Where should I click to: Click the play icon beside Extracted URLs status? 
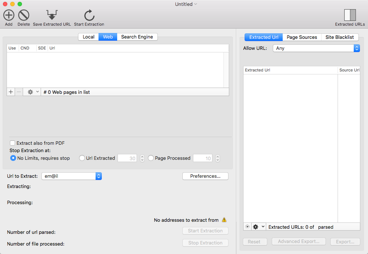248,227
